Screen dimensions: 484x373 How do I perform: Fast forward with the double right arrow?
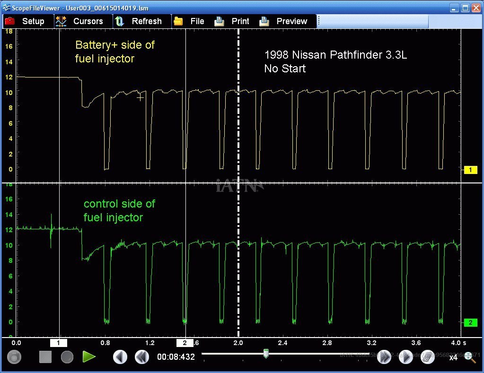384,357
